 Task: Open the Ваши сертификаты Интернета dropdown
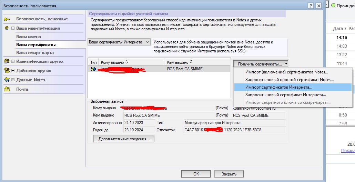click(x=119, y=42)
